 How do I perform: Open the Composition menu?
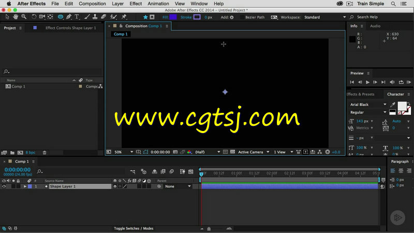92,4
